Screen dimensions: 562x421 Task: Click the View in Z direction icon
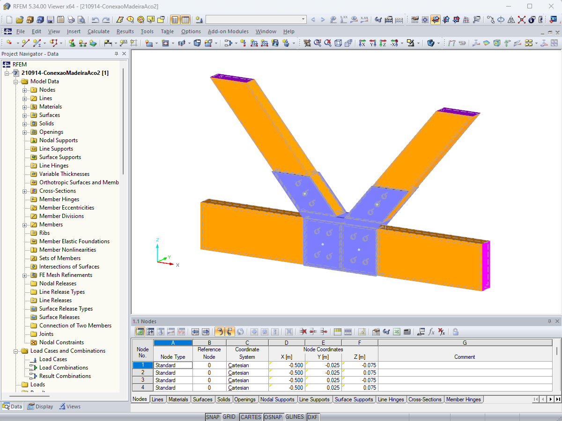click(383, 43)
